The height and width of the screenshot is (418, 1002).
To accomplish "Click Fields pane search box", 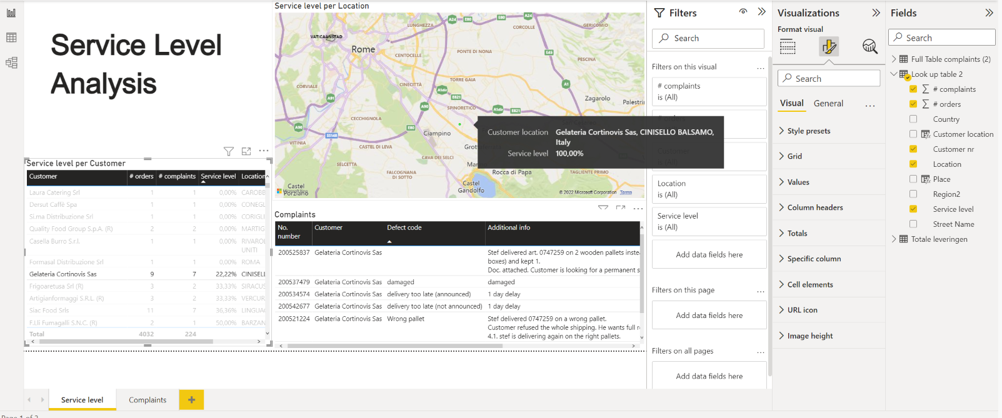I will (x=941, y=37).
